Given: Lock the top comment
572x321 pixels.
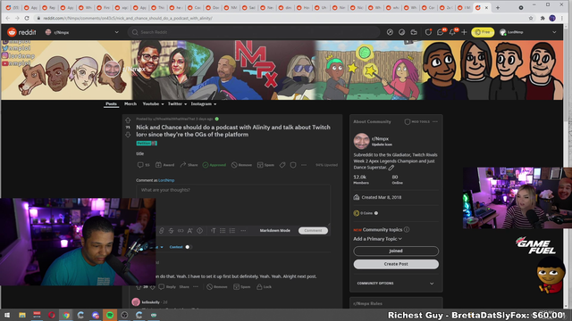Looking at the screenshot, I should [x=264, y=287].
